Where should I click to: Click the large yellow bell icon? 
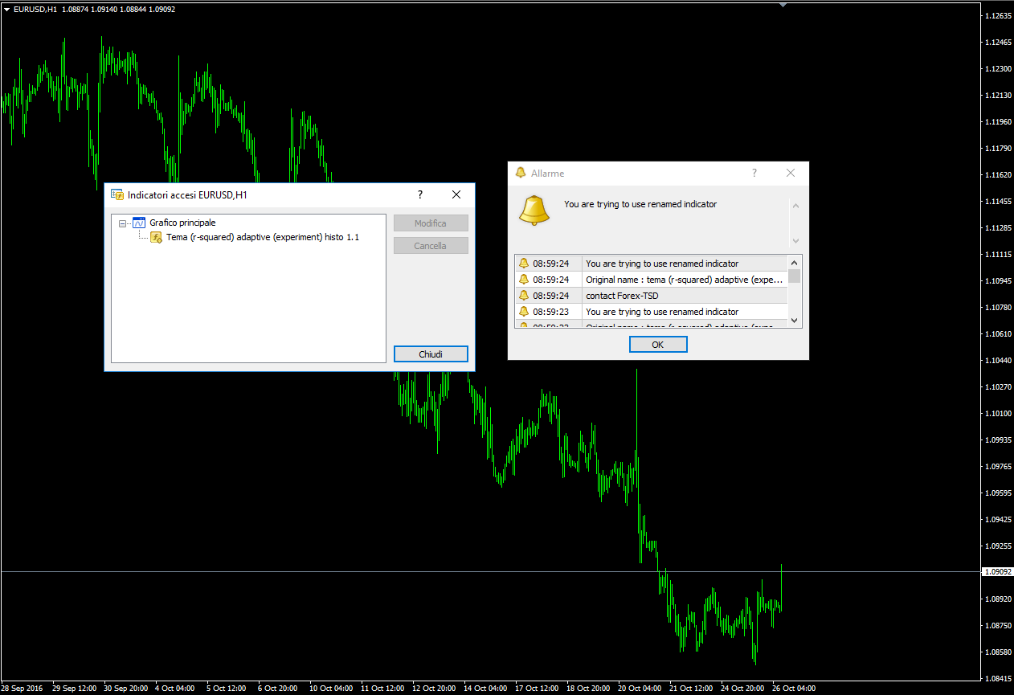pos(534,210)
